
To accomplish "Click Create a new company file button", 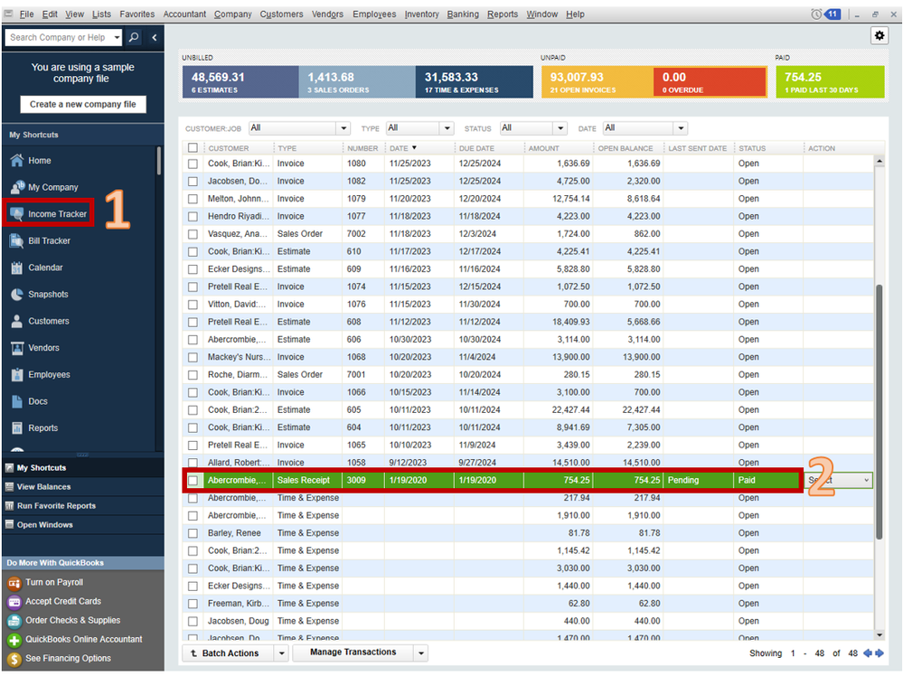I will pos(83,104).
